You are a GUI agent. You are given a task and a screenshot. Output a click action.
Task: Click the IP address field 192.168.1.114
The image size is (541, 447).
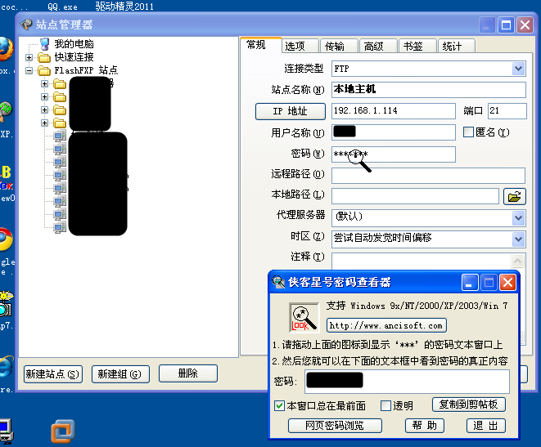(x=394, y=111)
